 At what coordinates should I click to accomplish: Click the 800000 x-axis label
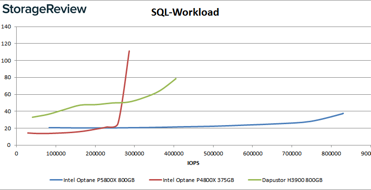tap(331, 154)
